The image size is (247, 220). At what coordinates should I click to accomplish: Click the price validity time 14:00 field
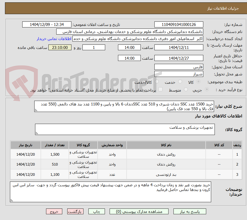coord(129,58)
